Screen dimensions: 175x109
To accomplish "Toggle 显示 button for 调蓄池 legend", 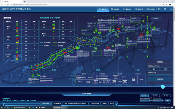I will click(8, 39).
